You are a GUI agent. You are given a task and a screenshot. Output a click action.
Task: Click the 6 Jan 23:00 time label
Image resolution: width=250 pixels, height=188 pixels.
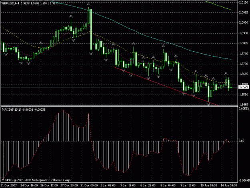click(x=148, y=186)
